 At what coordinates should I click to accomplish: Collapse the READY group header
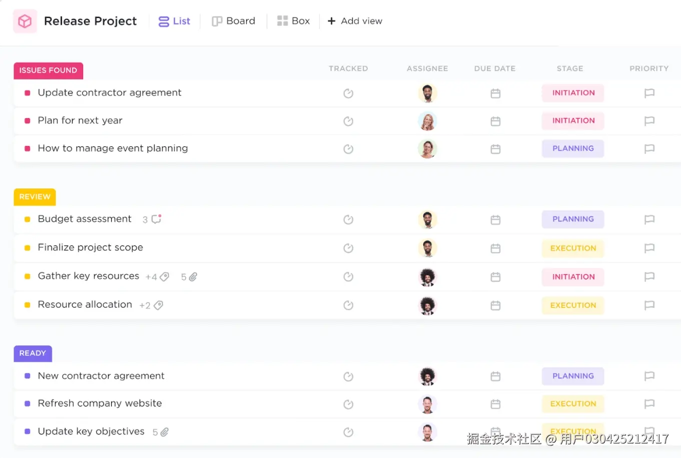(x=33, y=353)
